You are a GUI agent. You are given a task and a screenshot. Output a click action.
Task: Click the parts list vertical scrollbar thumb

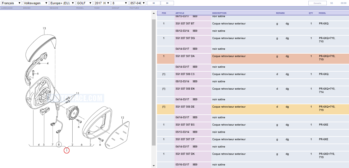pos(154,83)
